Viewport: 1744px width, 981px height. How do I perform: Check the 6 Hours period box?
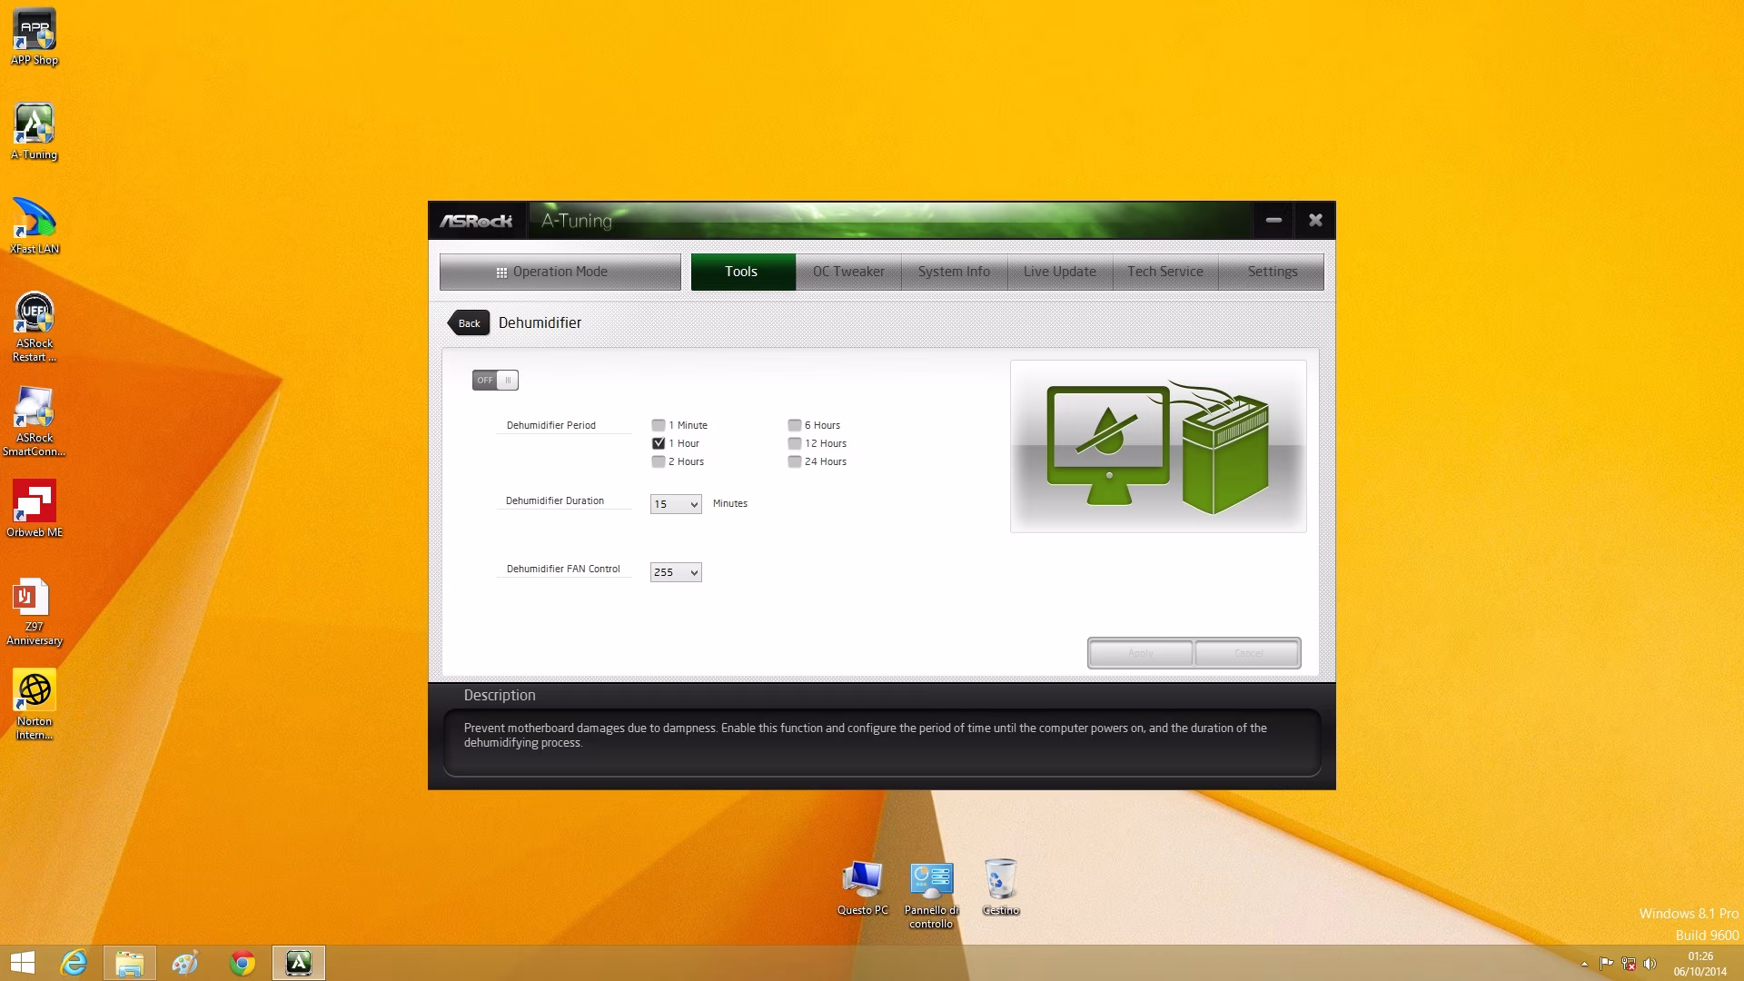[795, 425]
